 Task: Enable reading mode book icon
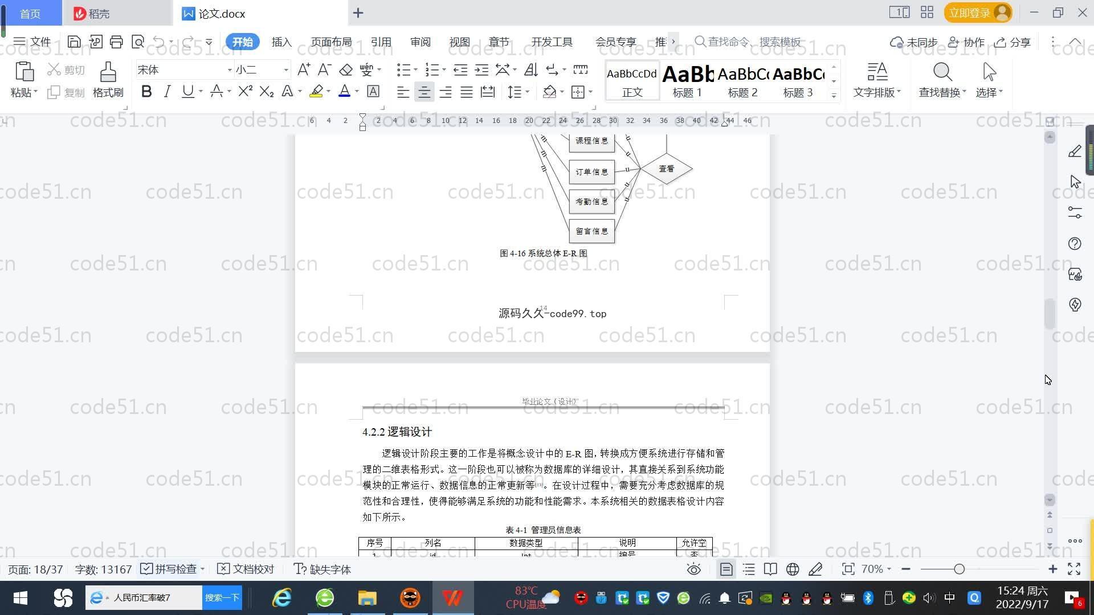tap(770, 569)
